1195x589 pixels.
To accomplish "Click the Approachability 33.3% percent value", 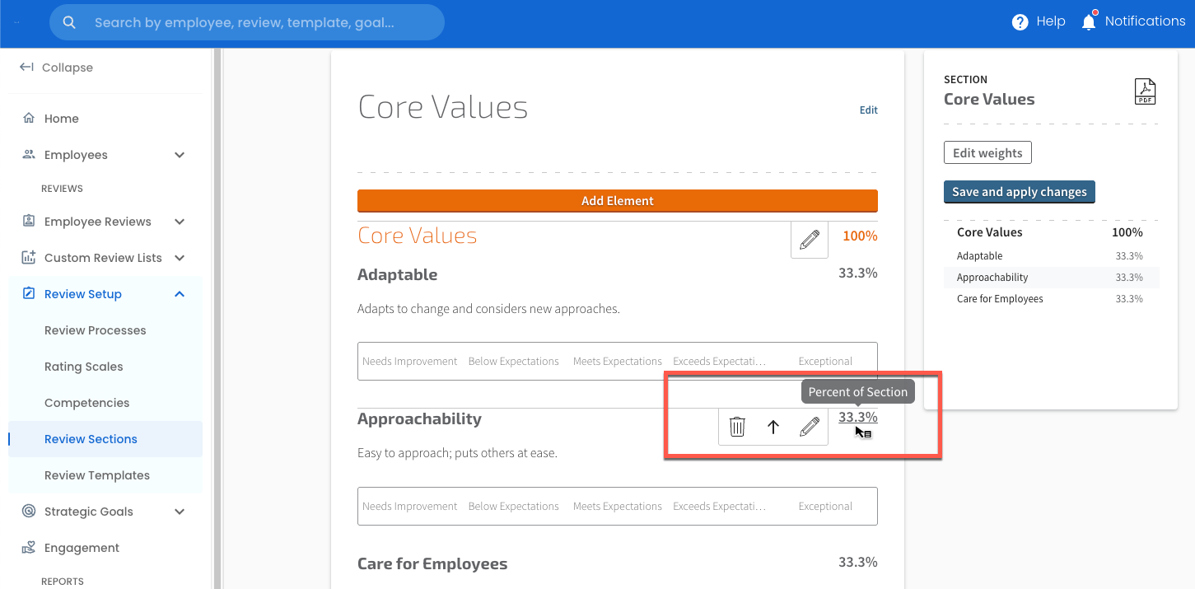I will [857, 417].
